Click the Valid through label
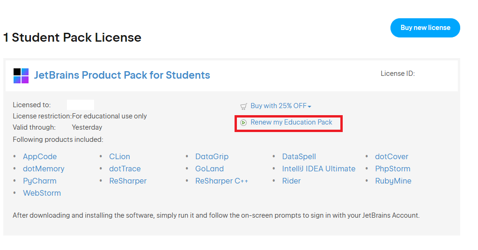This screenshot has height=250, width=478. [x=34, y=127]
